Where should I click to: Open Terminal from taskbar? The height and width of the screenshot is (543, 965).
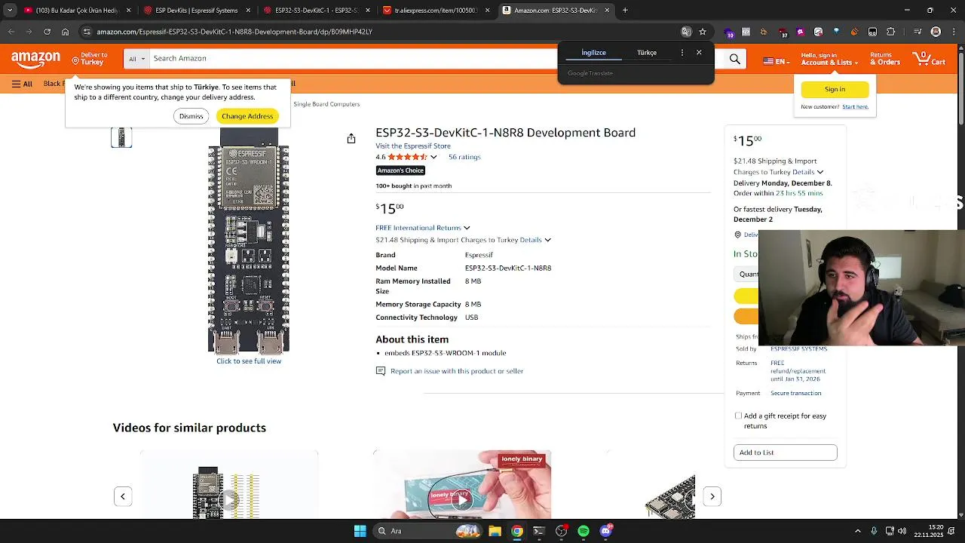[539, 531]
